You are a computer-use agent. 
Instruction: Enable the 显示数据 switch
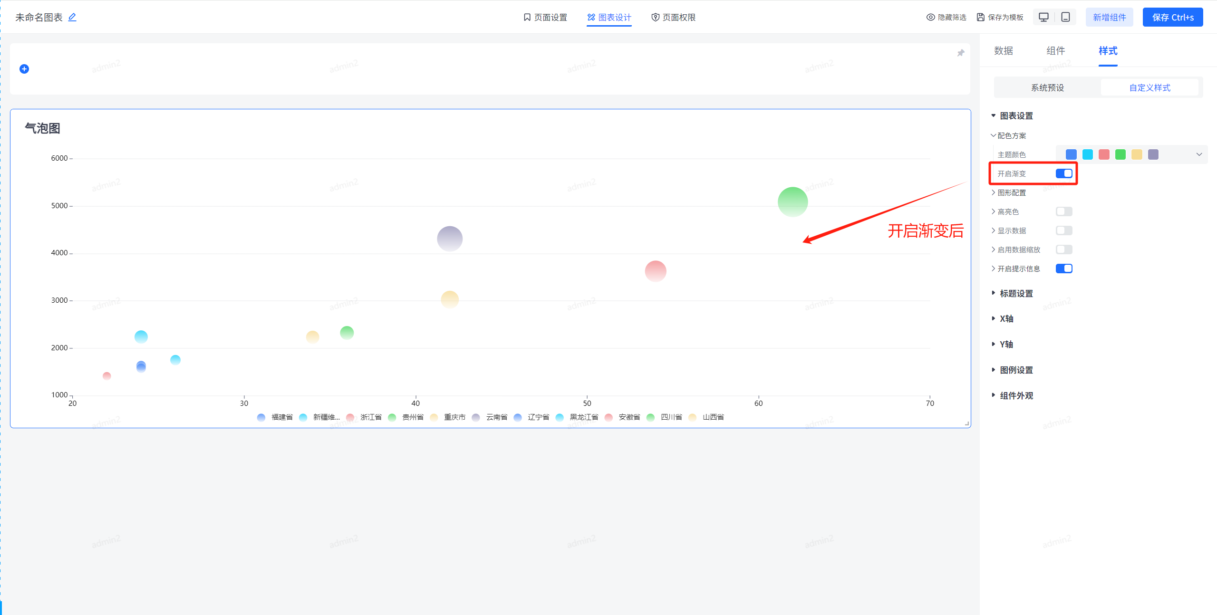click(1064, 231)
